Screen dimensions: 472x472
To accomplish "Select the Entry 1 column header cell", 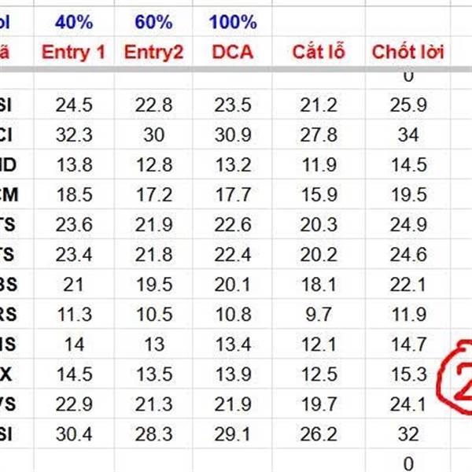I will (x=72, y=53).
